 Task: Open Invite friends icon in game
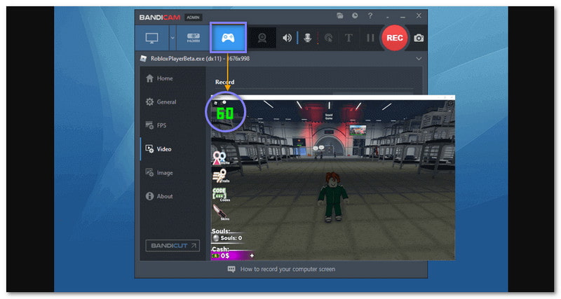220,158
